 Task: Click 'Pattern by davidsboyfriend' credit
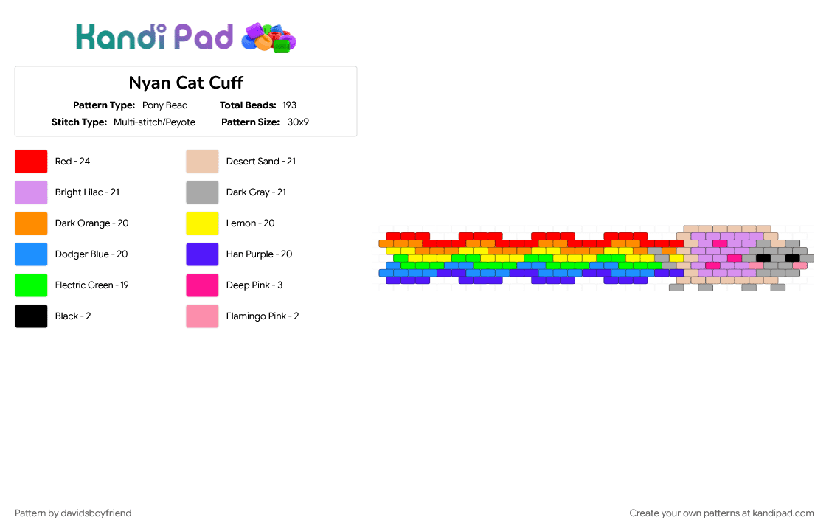tap(73, 513)
